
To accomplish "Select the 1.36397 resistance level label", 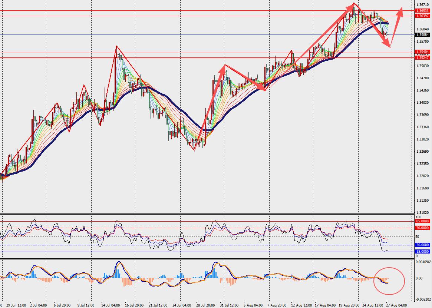I will [x=422, y=16].
